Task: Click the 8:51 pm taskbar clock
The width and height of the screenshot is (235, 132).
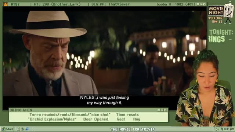Action: (229, 129)
